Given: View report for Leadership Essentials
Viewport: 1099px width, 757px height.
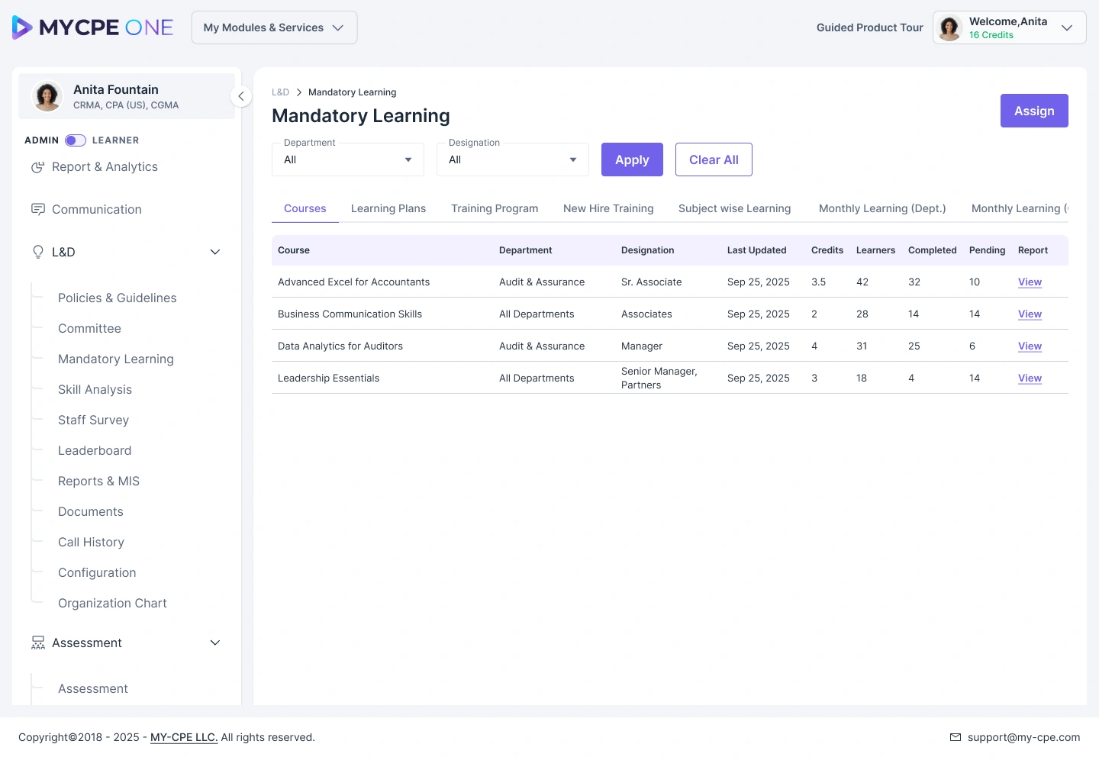Looking at the screenshot, I should click(1030, 378).
